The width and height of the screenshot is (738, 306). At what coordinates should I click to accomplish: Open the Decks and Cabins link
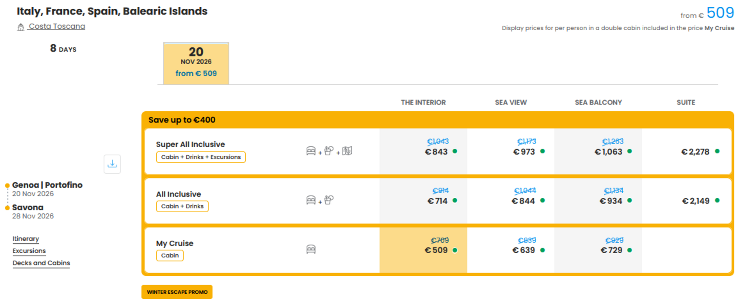41,263
